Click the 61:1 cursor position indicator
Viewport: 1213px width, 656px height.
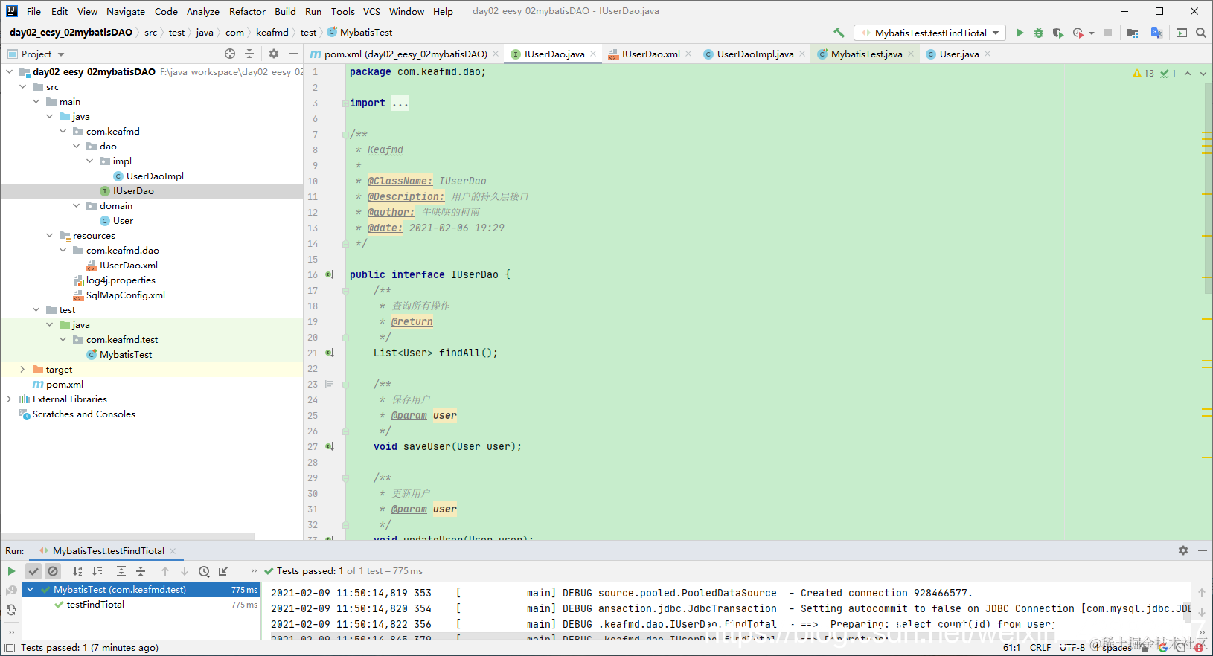[1011, 648]
